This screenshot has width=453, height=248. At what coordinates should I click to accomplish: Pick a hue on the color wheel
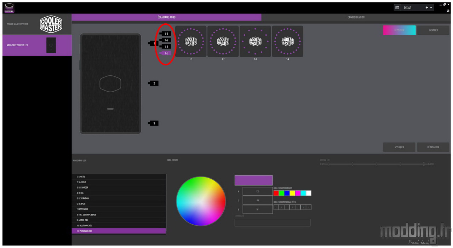(x=201, y=201)
